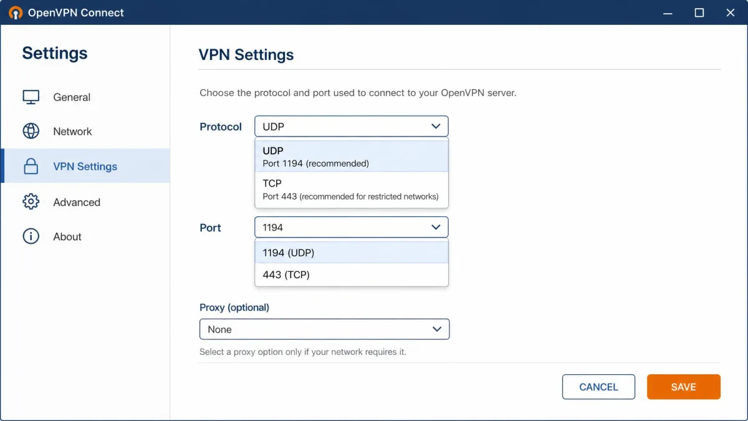Viewport: 748px width, 421px height.
Task: Close the OpenVPN Connect window
Action: [x=731, y=12]
